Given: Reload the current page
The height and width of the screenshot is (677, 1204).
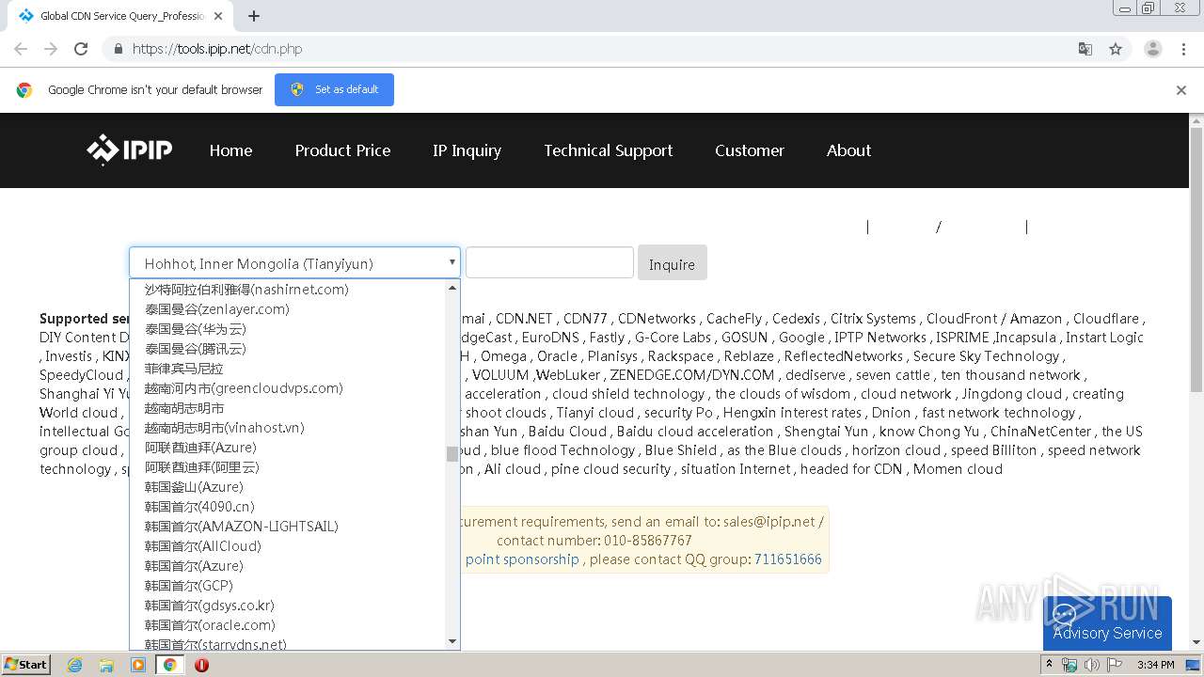Looking at the screenshot, I should [81, 49].
